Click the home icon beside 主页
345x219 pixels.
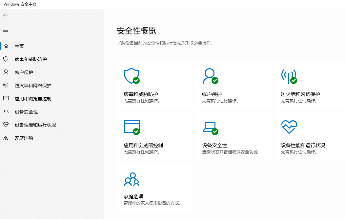click(x=6, y=46)
